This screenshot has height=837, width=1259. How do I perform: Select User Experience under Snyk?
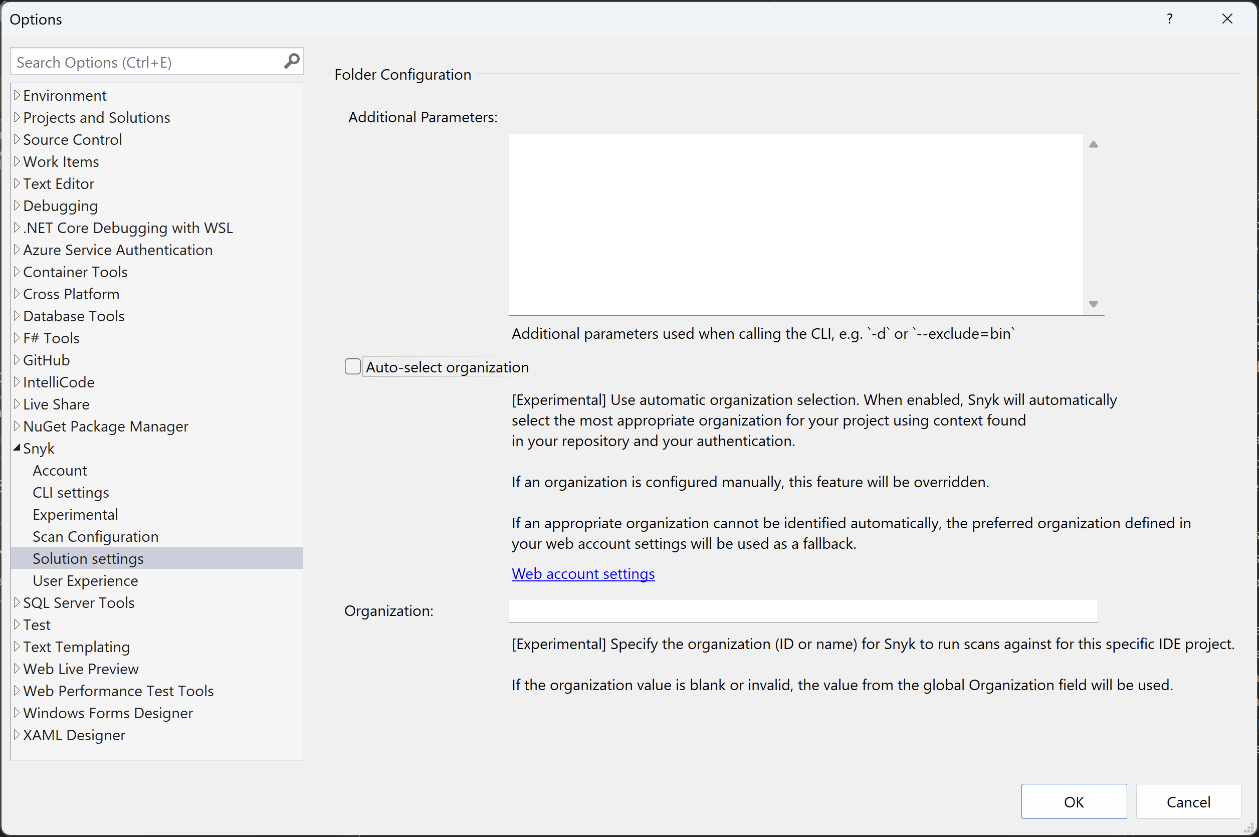click(85, 581)
